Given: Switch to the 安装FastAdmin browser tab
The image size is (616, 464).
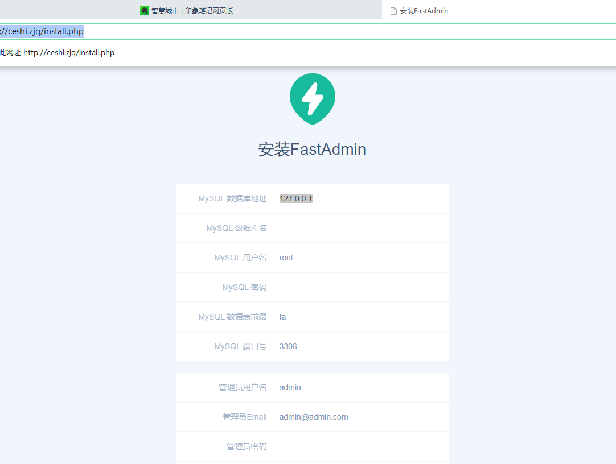Looking at the screenshot, I should coord(499,11).
